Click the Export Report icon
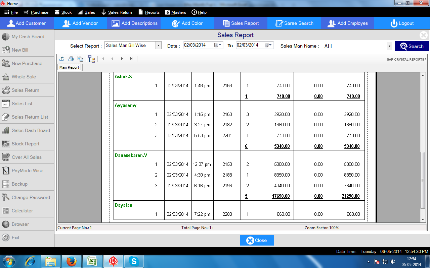Image resolution: width=430 pixels, height=268 pixels. (x=61, y=59)
